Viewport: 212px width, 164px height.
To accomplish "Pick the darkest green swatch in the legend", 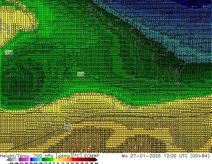I will point(43,160).
